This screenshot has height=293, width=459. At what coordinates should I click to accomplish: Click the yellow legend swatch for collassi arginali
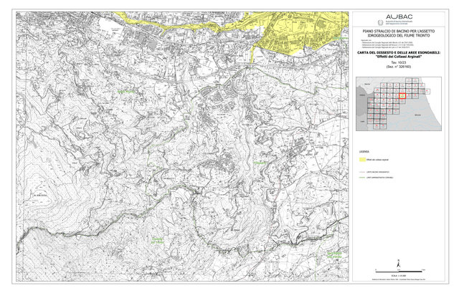point(362,160)
